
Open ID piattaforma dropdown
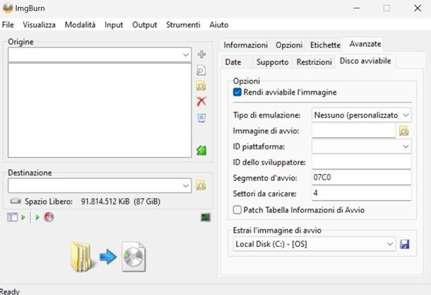406,146
